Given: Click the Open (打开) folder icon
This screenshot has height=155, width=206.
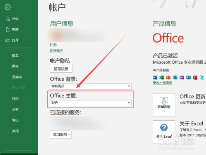Looking at the screenshot, I should (7, 40).
